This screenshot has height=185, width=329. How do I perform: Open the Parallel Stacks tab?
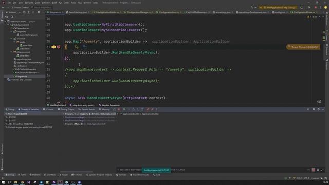86,109
